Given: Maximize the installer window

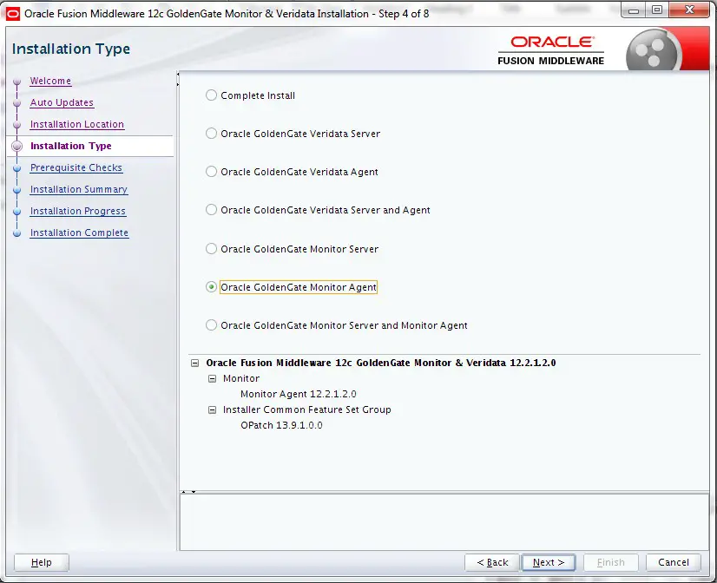Looking at the screenshot, I should click(657, 10).
